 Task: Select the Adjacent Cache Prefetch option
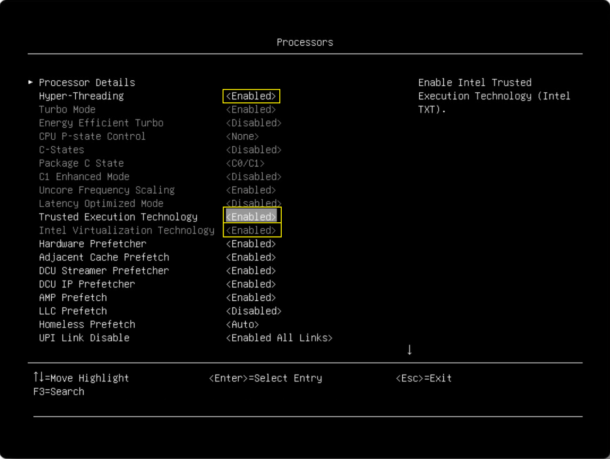pyautogui.click(x=104, y=257)
